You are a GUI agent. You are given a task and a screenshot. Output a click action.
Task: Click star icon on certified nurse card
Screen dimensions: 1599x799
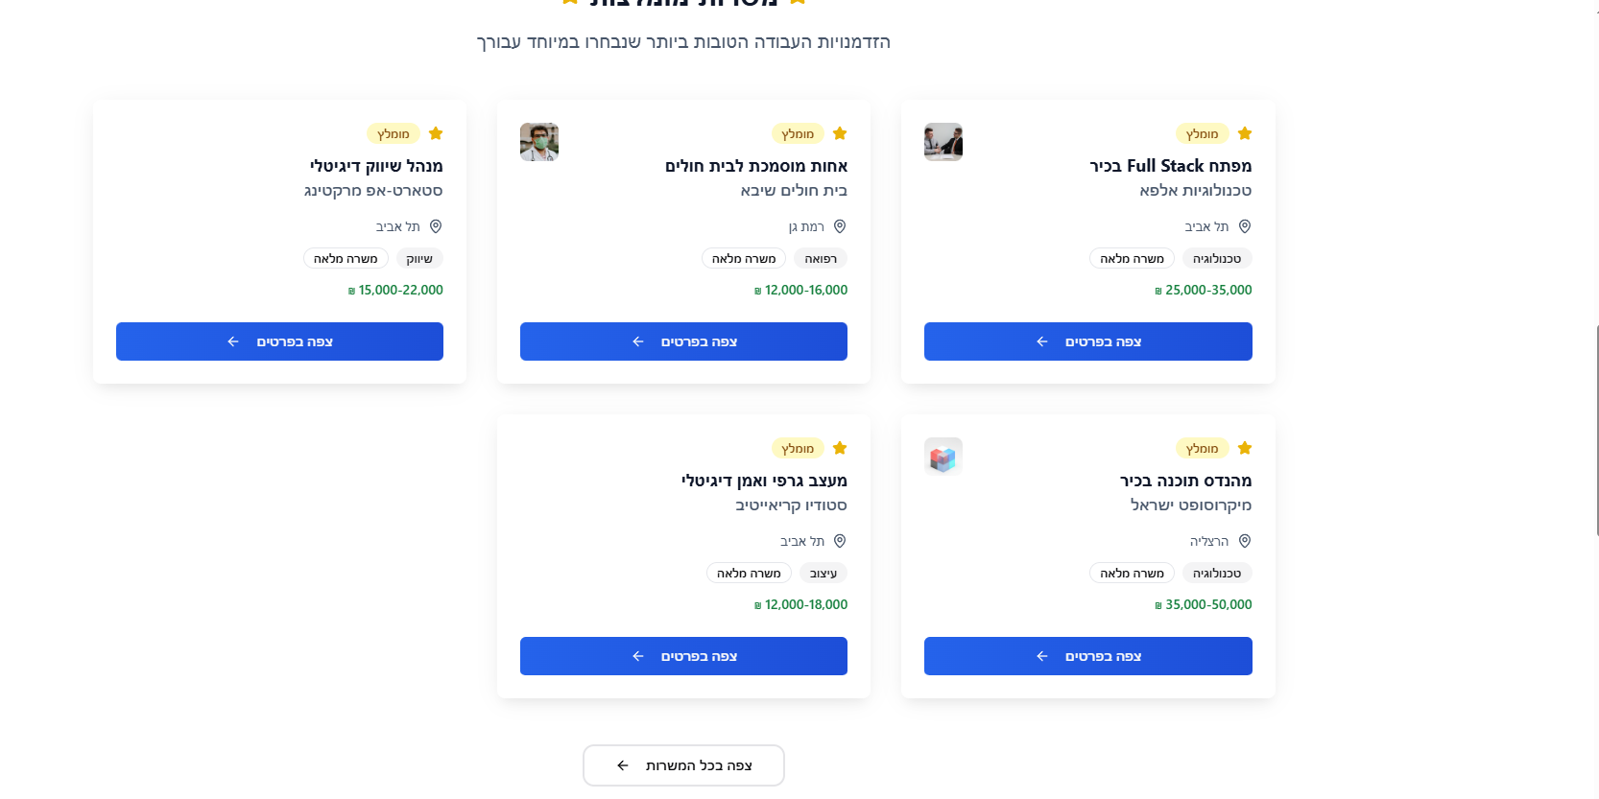click(x=840, y=133)
